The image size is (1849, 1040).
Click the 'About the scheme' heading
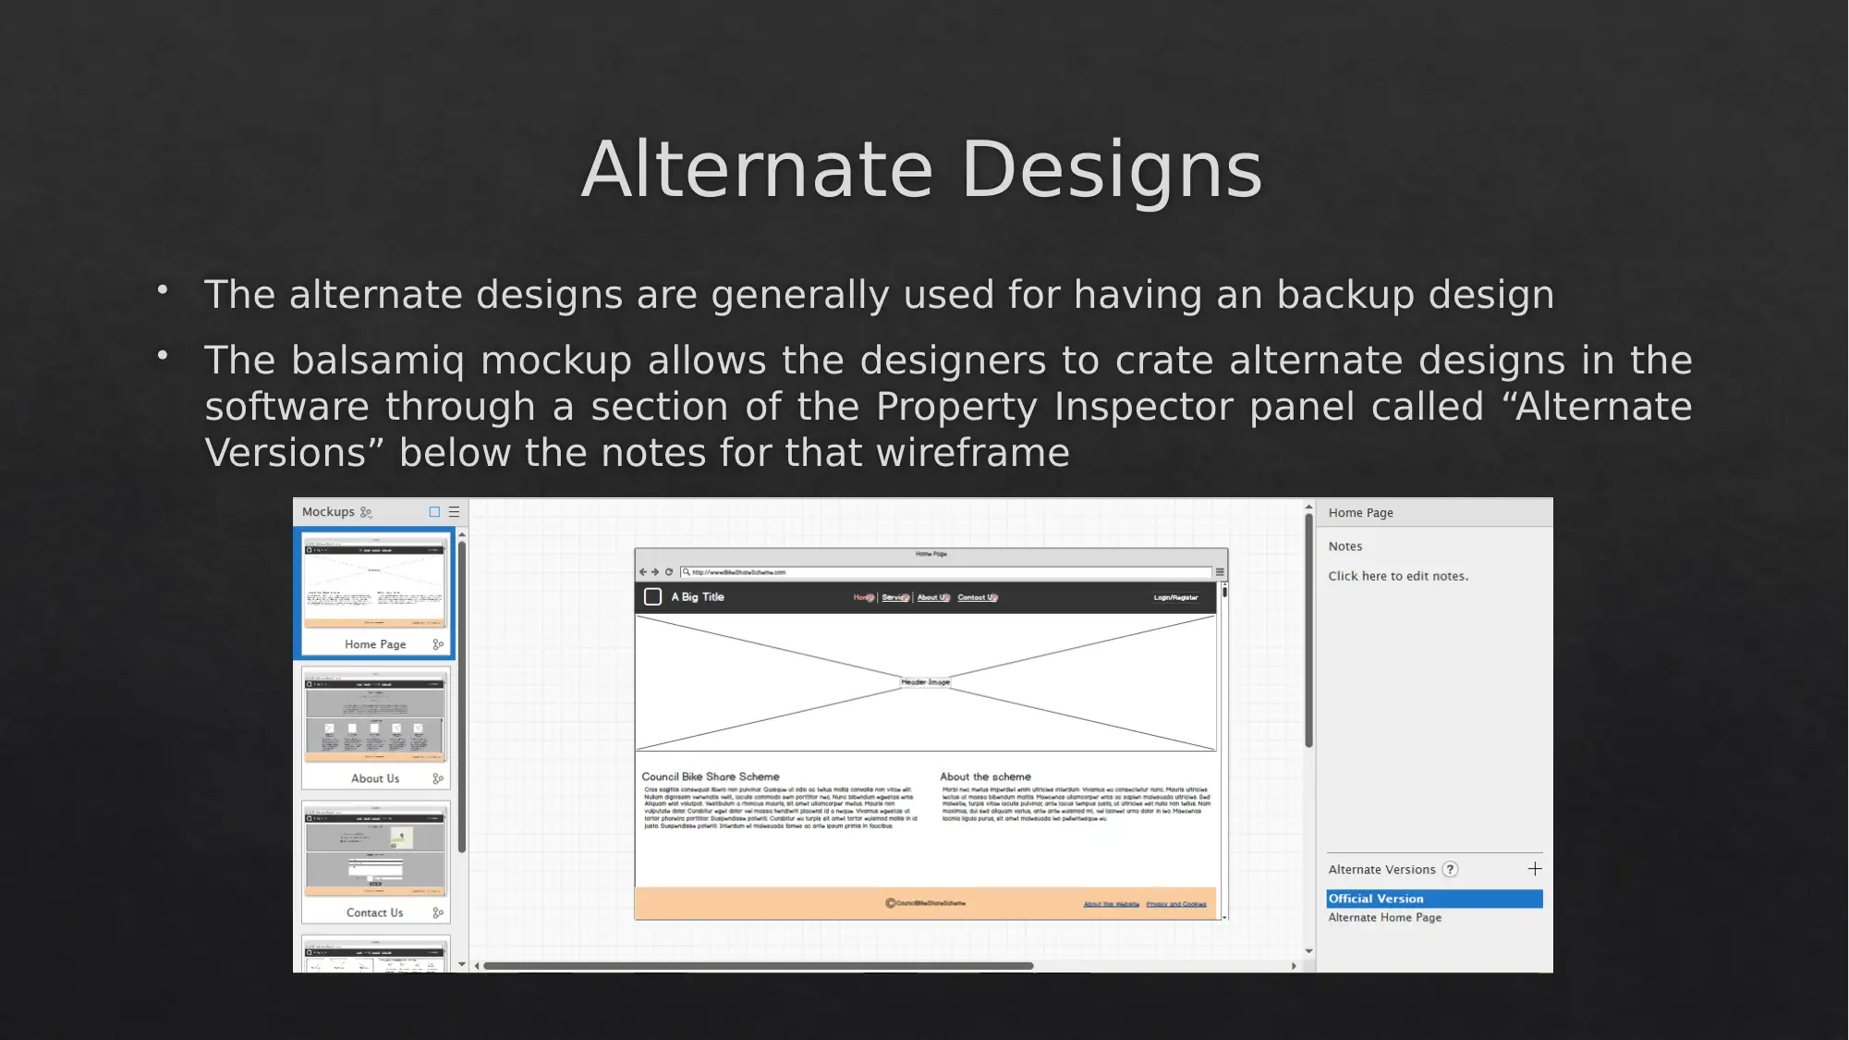coord(985,777)
